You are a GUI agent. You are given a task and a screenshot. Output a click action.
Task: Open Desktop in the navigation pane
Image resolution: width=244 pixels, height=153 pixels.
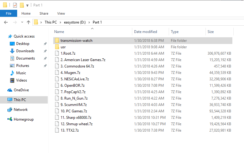[x=23, y=44]
